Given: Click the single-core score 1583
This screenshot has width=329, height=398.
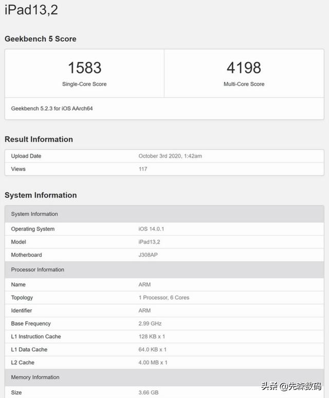Looking at the screenshot, I should 84,68.
